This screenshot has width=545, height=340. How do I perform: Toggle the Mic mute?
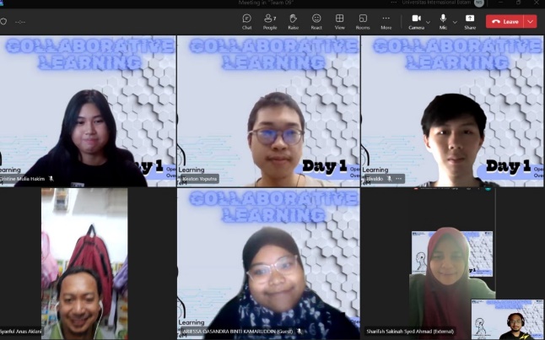point(443,22)
